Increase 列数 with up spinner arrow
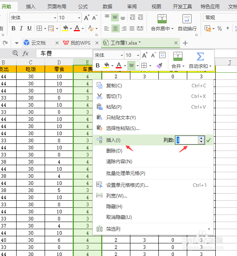This screenshot has width=237, height=256. point(201,138)
